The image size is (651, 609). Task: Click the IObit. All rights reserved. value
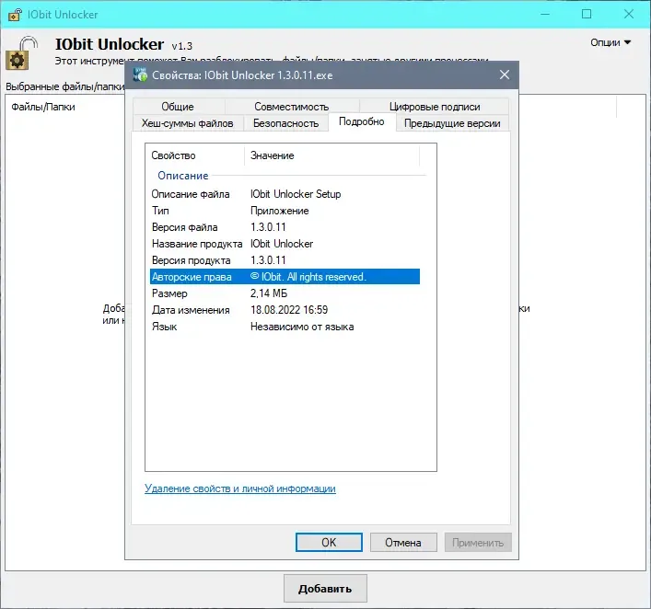pyautogui.click(x=308, y=277)
